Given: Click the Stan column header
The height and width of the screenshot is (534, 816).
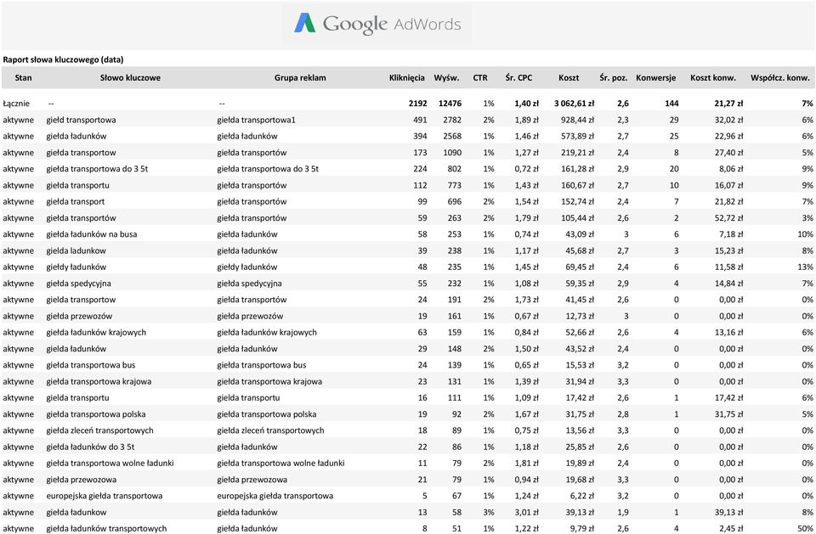Looking at the screenshot, I should pyautogui.click(x=24, y=78).
